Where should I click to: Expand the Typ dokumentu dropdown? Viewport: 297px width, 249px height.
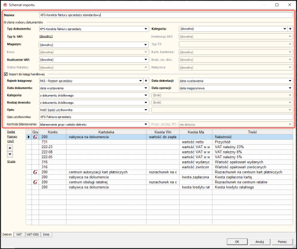146,29
